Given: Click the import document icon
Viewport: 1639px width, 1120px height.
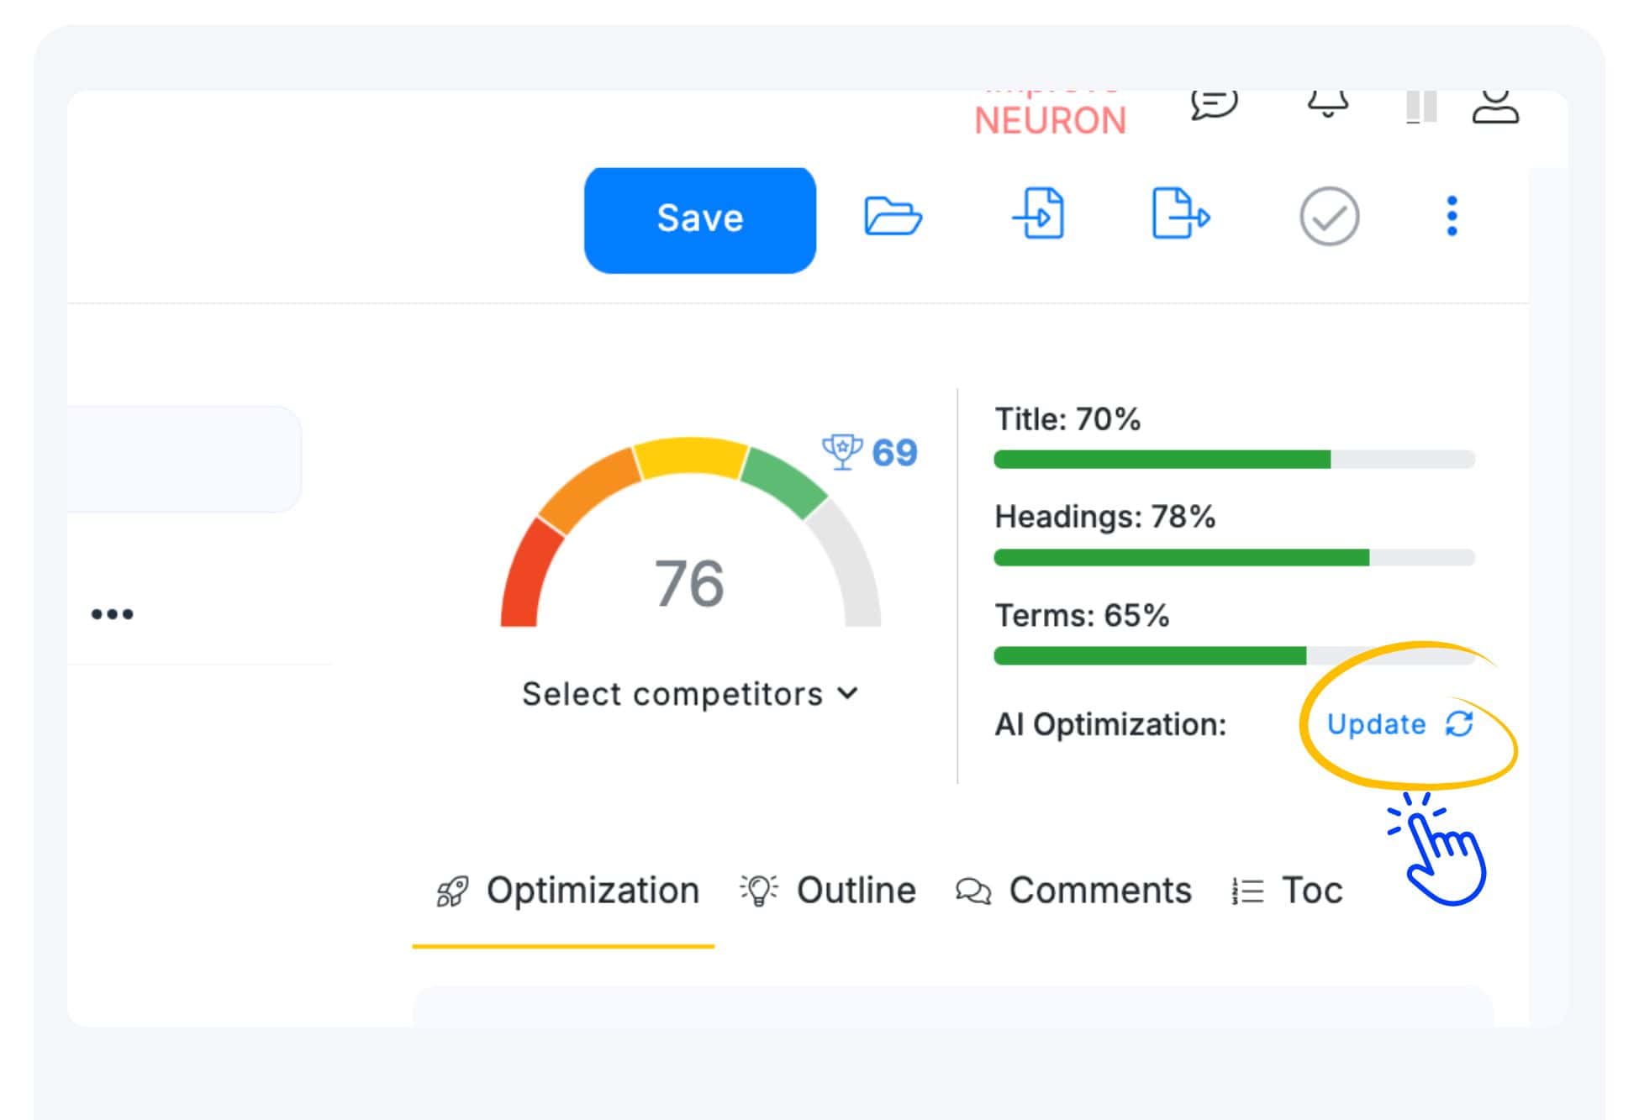Looking at the screenshot, I should point(1038,214).
